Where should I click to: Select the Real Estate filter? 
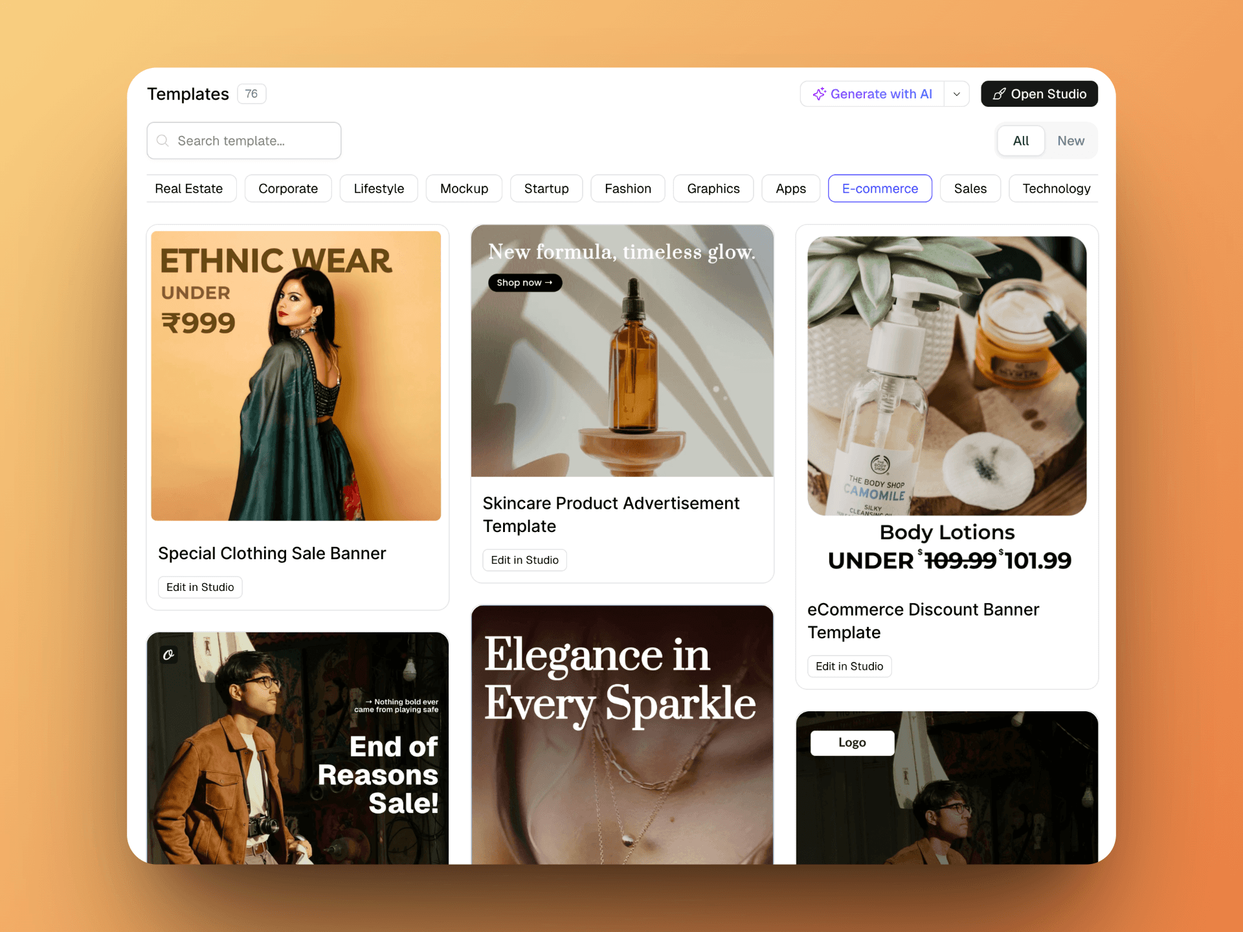click(x=190, y=188)
